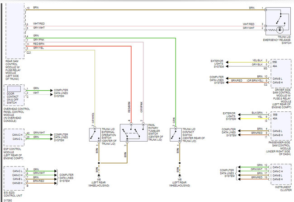Click the W6 ground dot below external operation switch

(x=99, y=175)
